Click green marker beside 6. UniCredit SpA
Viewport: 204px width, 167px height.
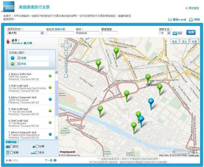coord(50,122)
